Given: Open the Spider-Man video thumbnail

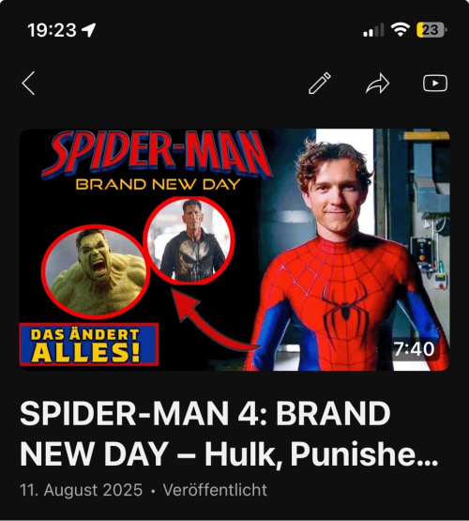Looking at the screenshot, I should [234, 250].
